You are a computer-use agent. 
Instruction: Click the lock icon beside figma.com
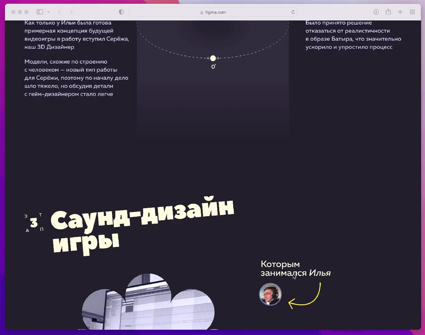[202, 12]
